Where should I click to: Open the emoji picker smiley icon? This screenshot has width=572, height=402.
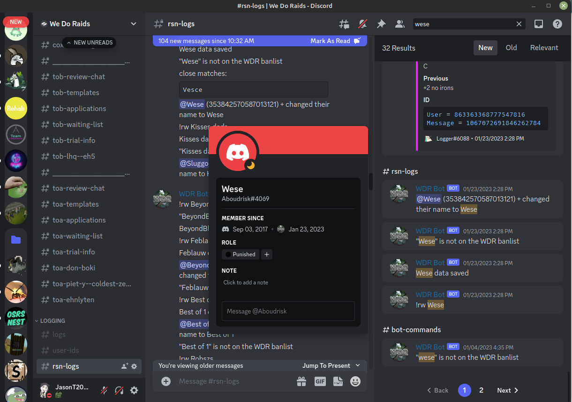355,381
